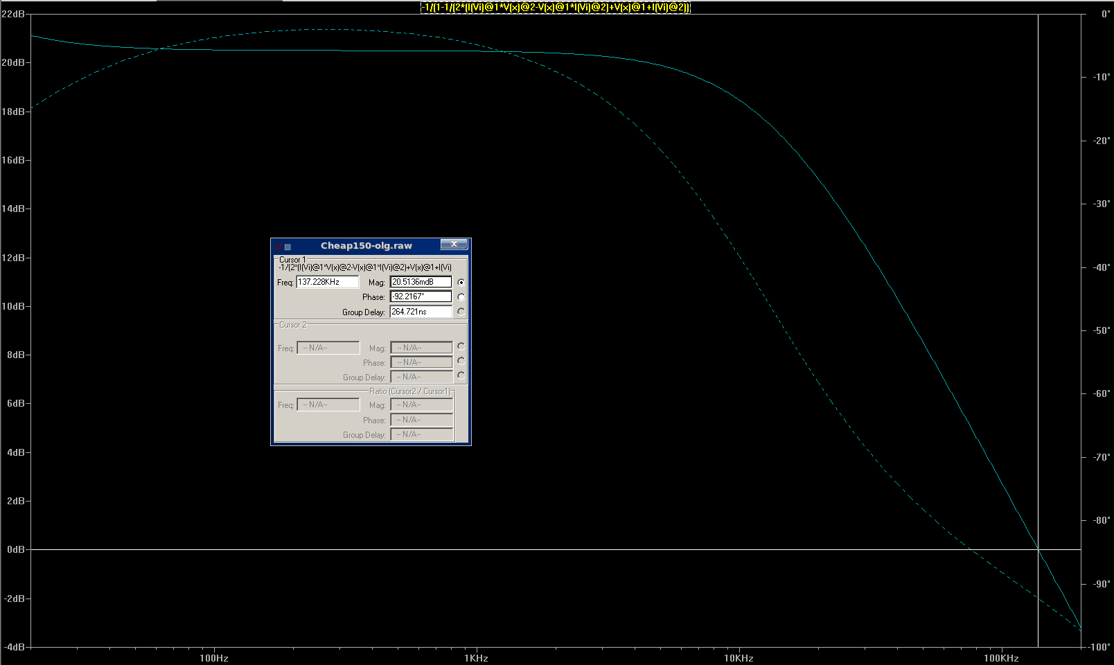This screenshot has height=665, width=1114.
Task: Click the Cursor 2 Mag N/A field
Action: 422,348
